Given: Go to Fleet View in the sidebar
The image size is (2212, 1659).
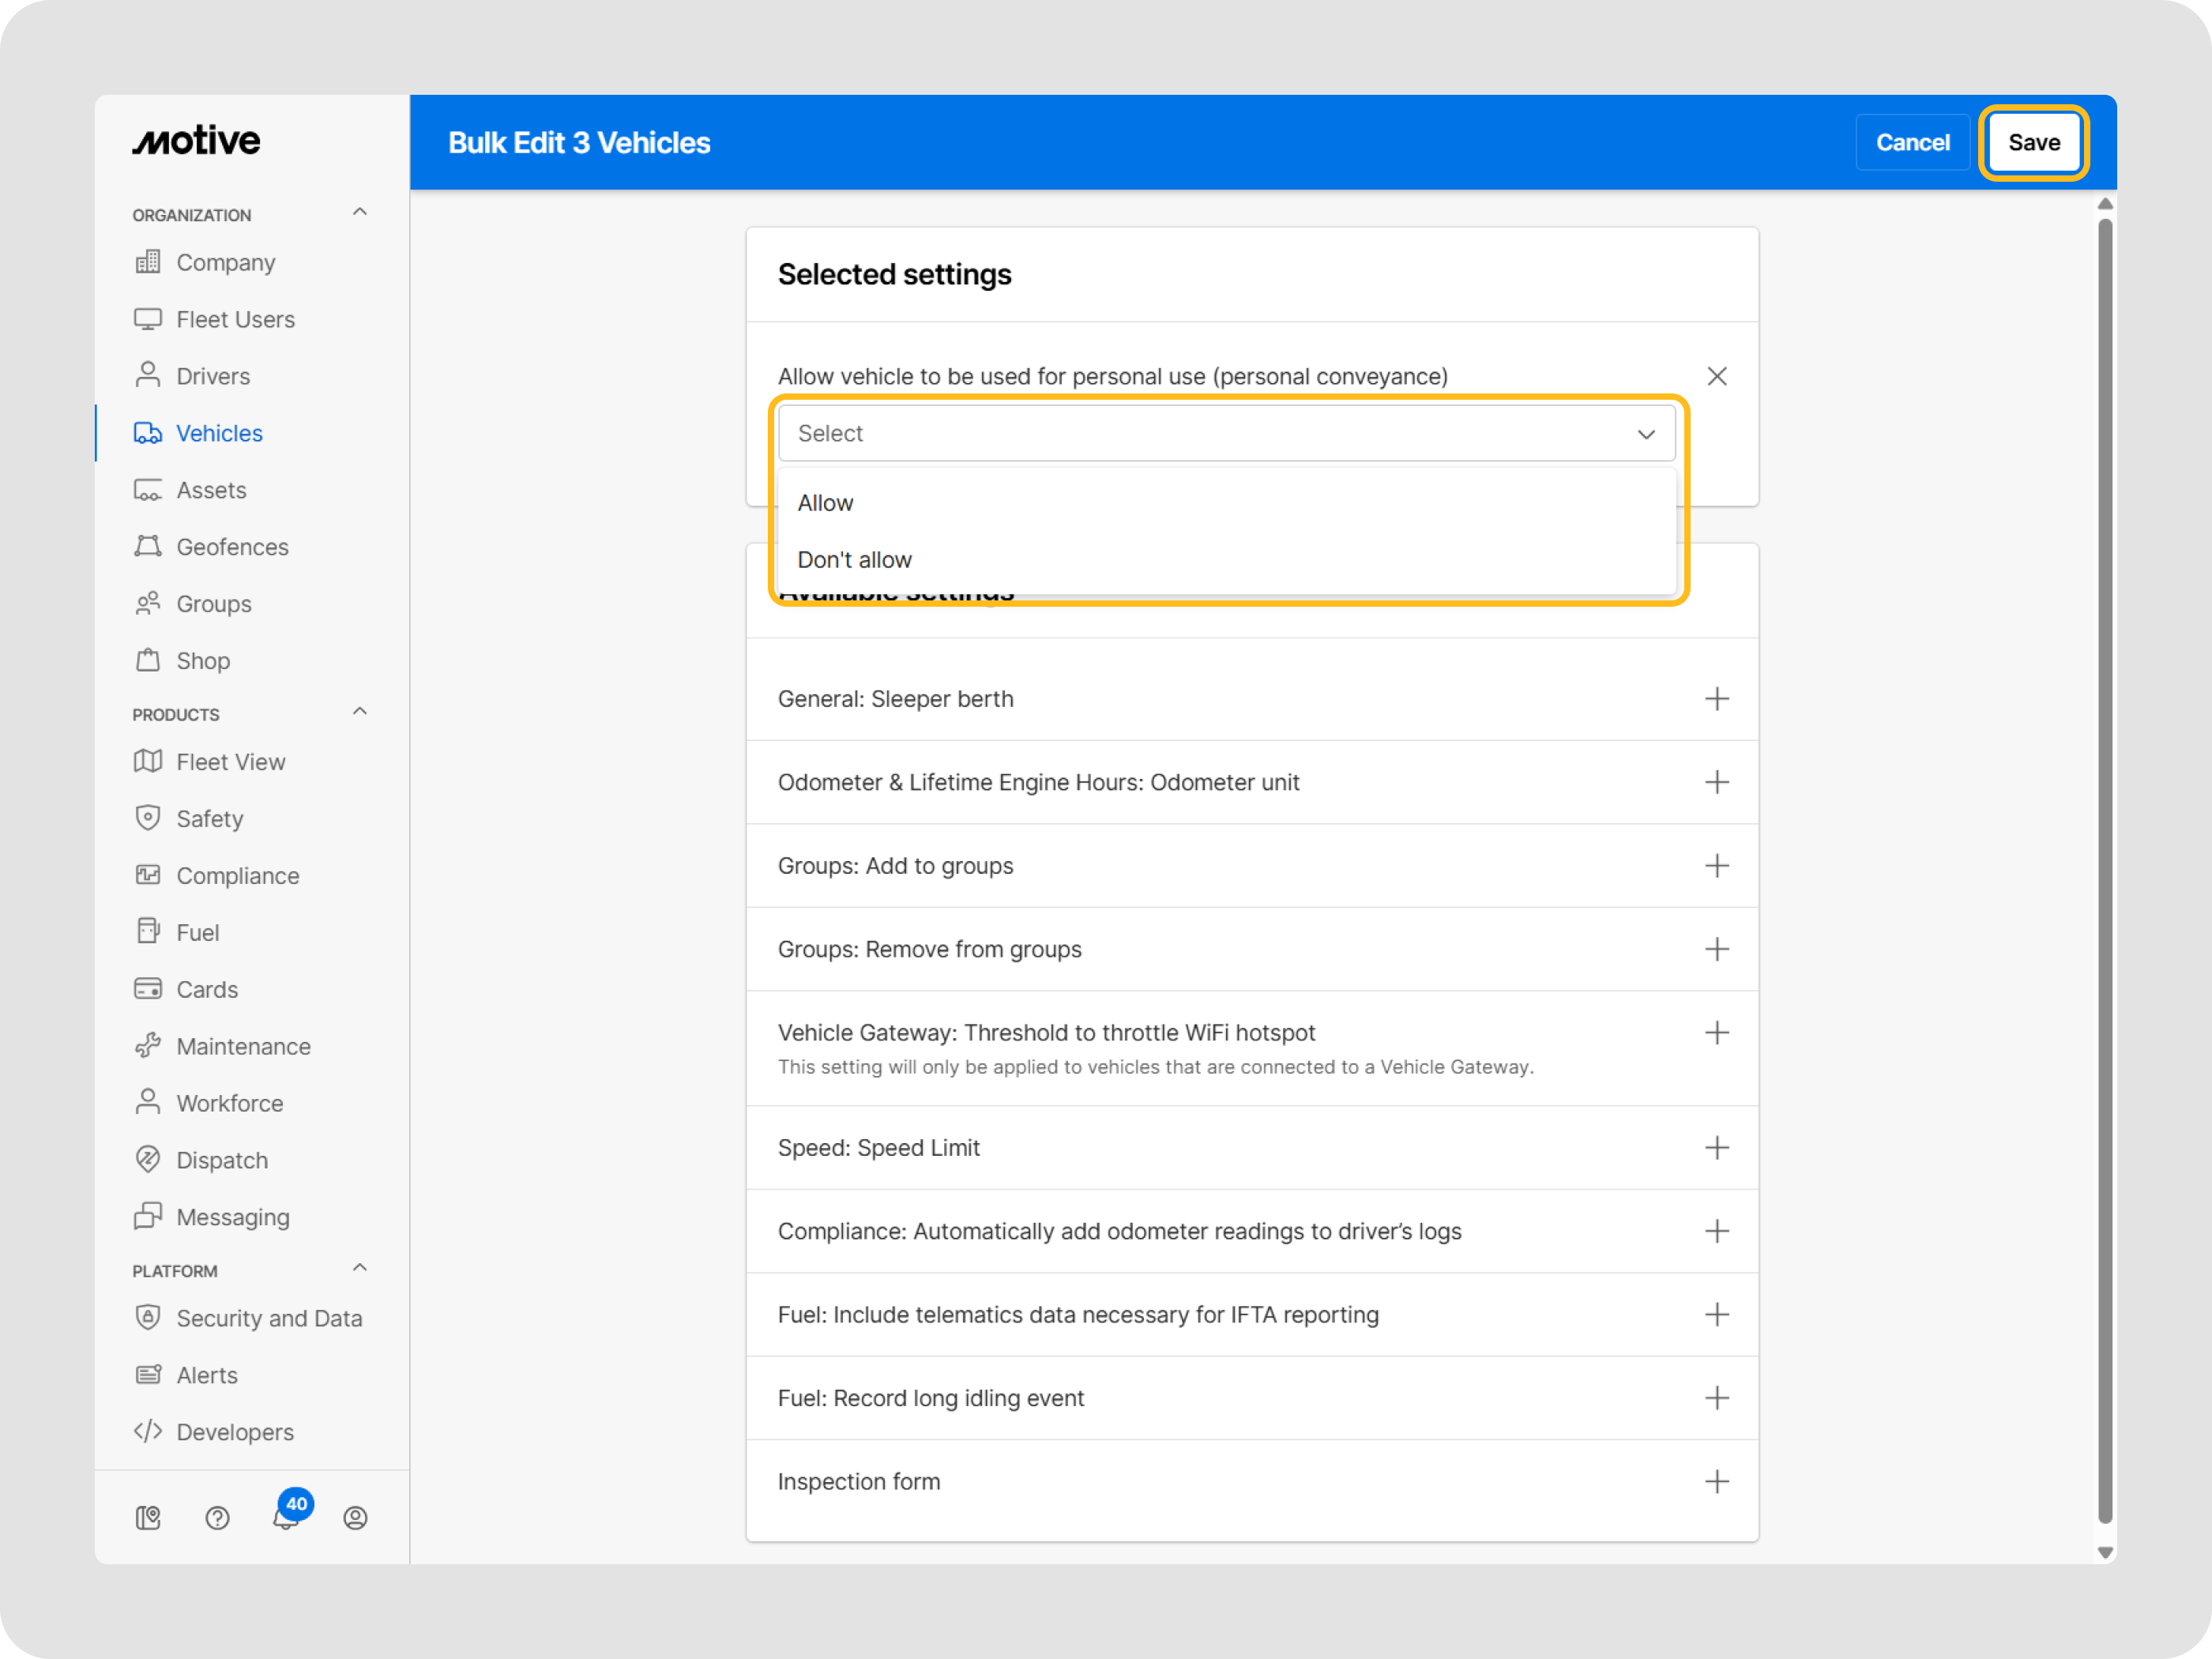Looking at the screenshot, I should [231, 762].
